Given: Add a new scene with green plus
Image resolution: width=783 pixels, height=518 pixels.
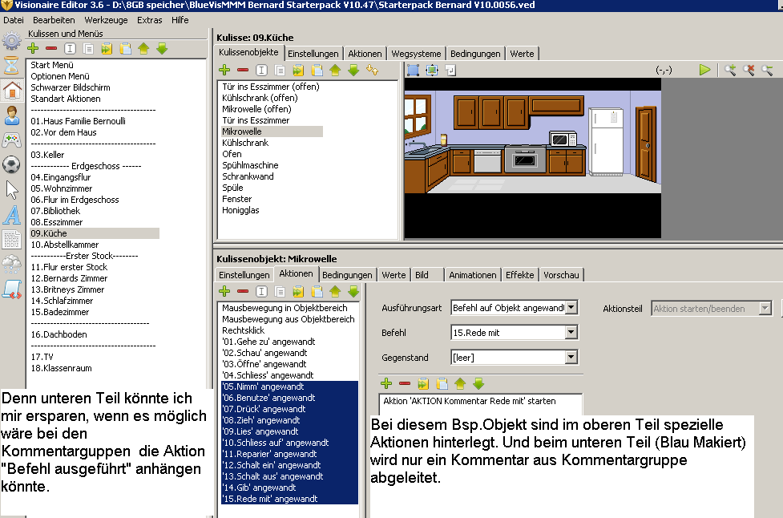Looking at the screenshot, I should tap(33, 49).
